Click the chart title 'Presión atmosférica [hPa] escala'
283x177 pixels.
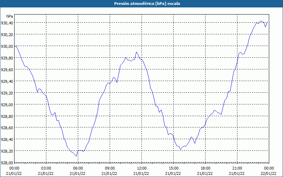pos(147,4)
